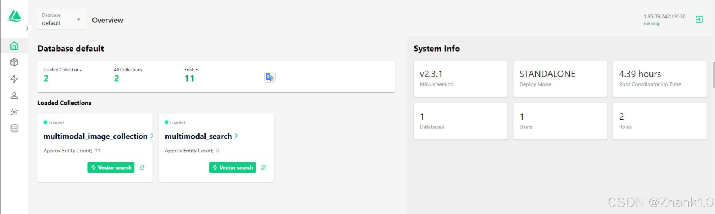Click the Overview page title
The height and width of the screenshot is (214, 715).
click(x=107, y=20)
